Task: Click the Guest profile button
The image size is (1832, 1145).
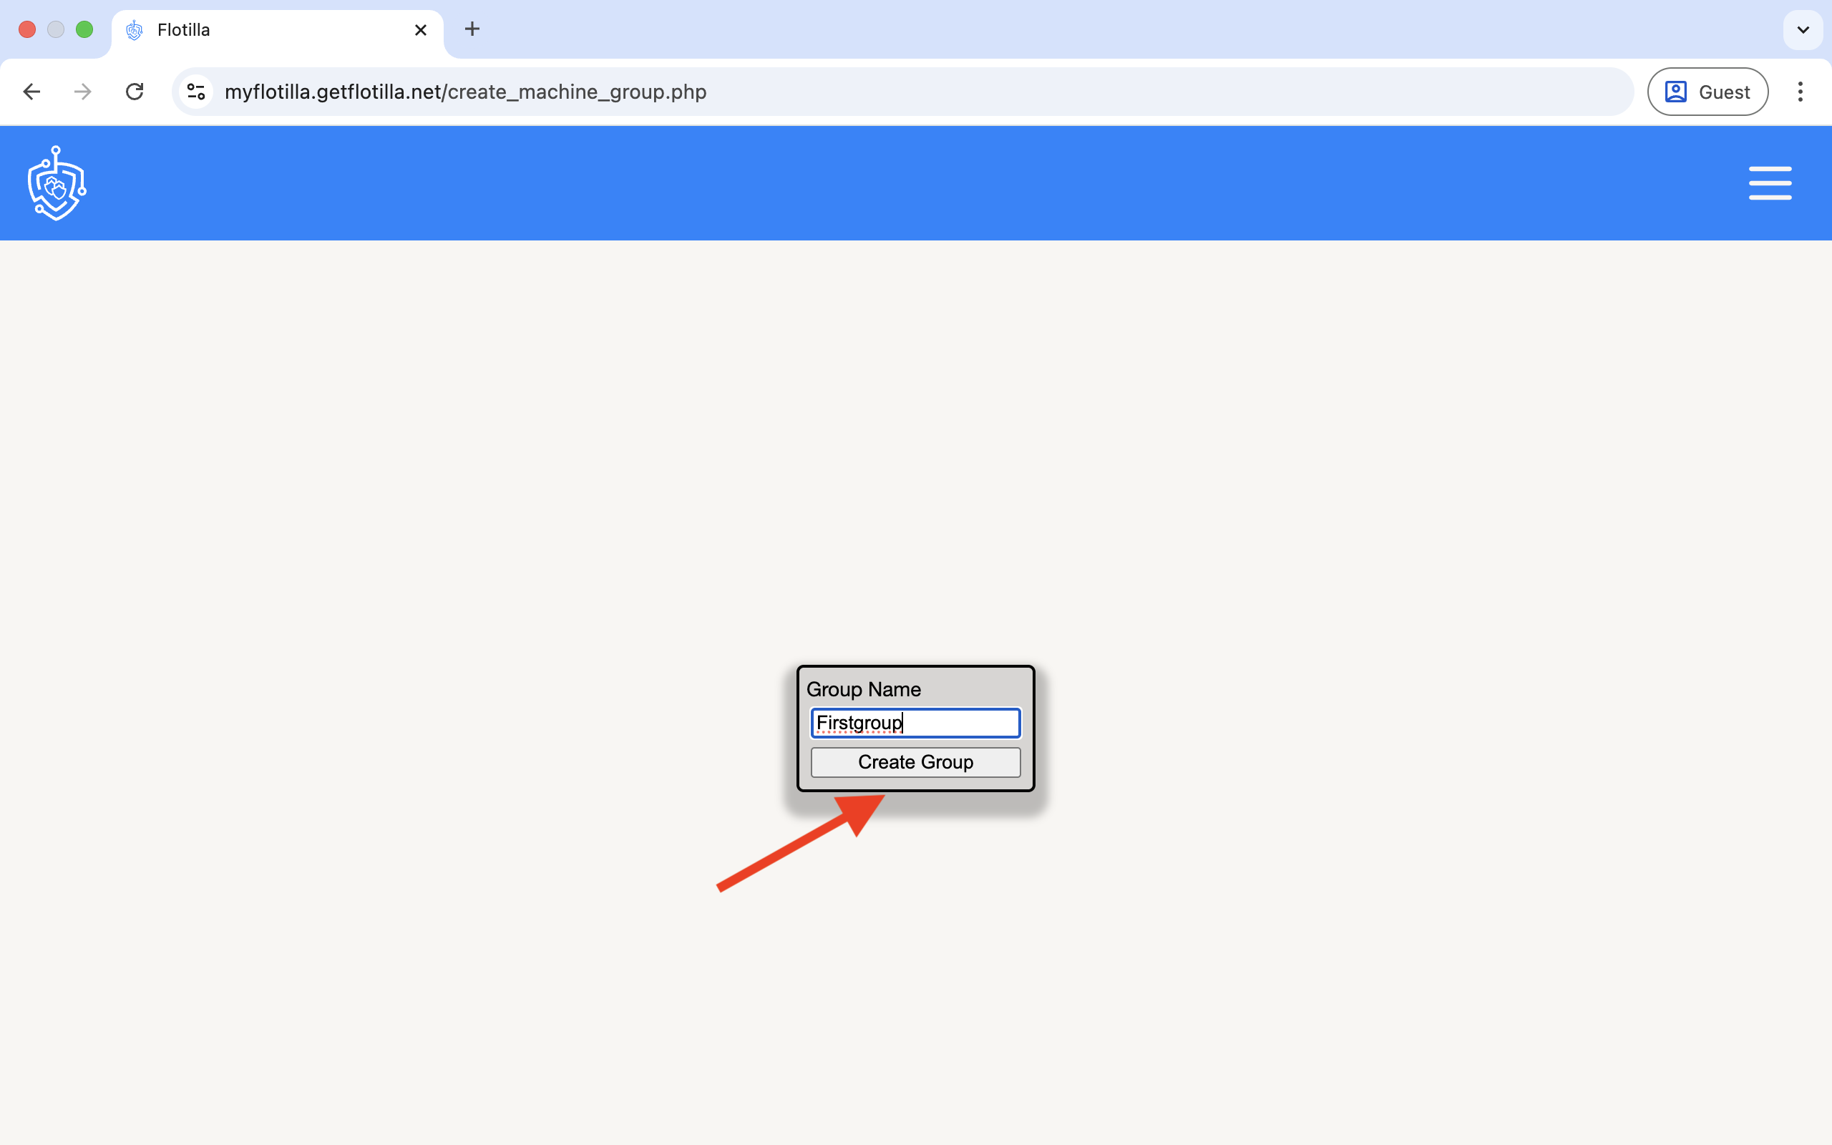Action: 1707,92
